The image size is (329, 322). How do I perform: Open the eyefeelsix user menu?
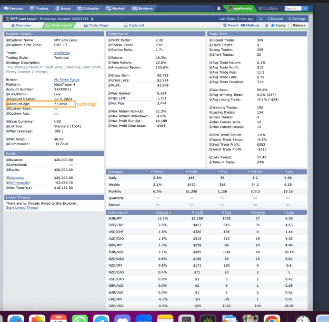pos(240,8)
